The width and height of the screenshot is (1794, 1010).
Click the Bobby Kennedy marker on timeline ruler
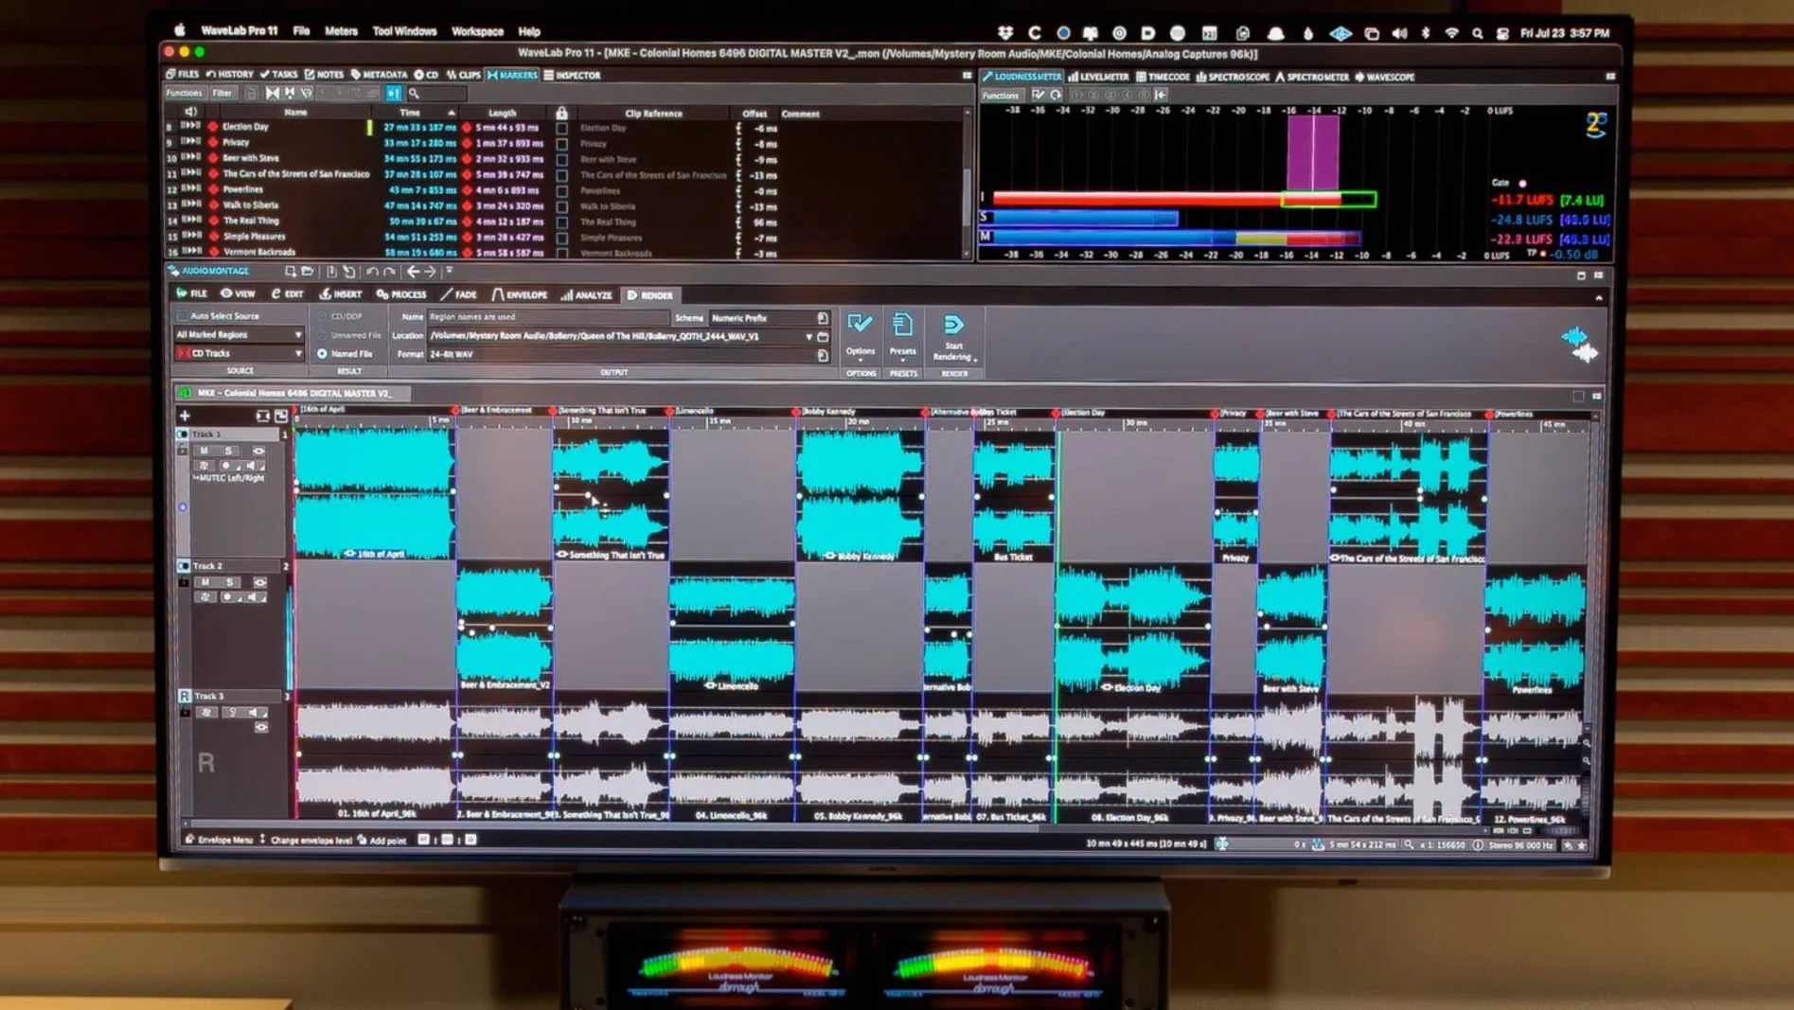[x=797, y=412]
